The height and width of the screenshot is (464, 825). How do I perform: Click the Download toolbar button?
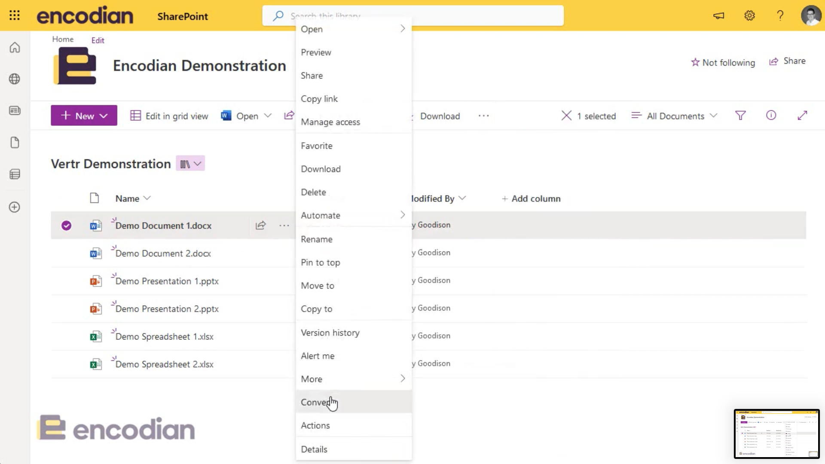[440, 116]
